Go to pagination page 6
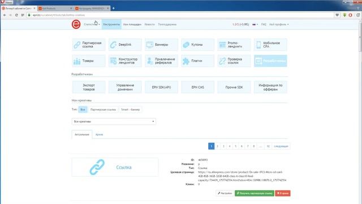This screenshot has height=204, width=362. [242, 146]
